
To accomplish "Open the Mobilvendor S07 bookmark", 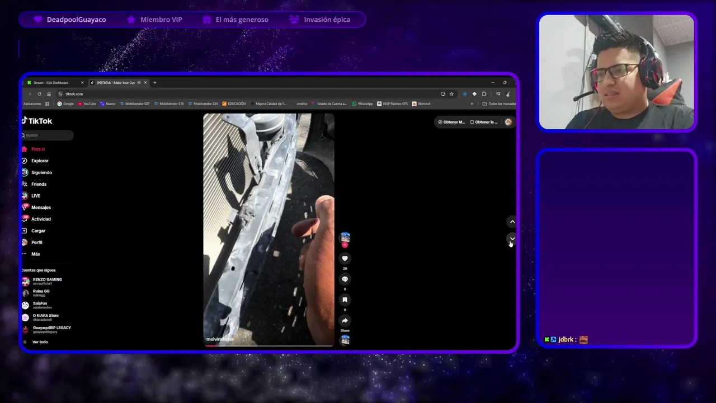I will tap(134, 104).
